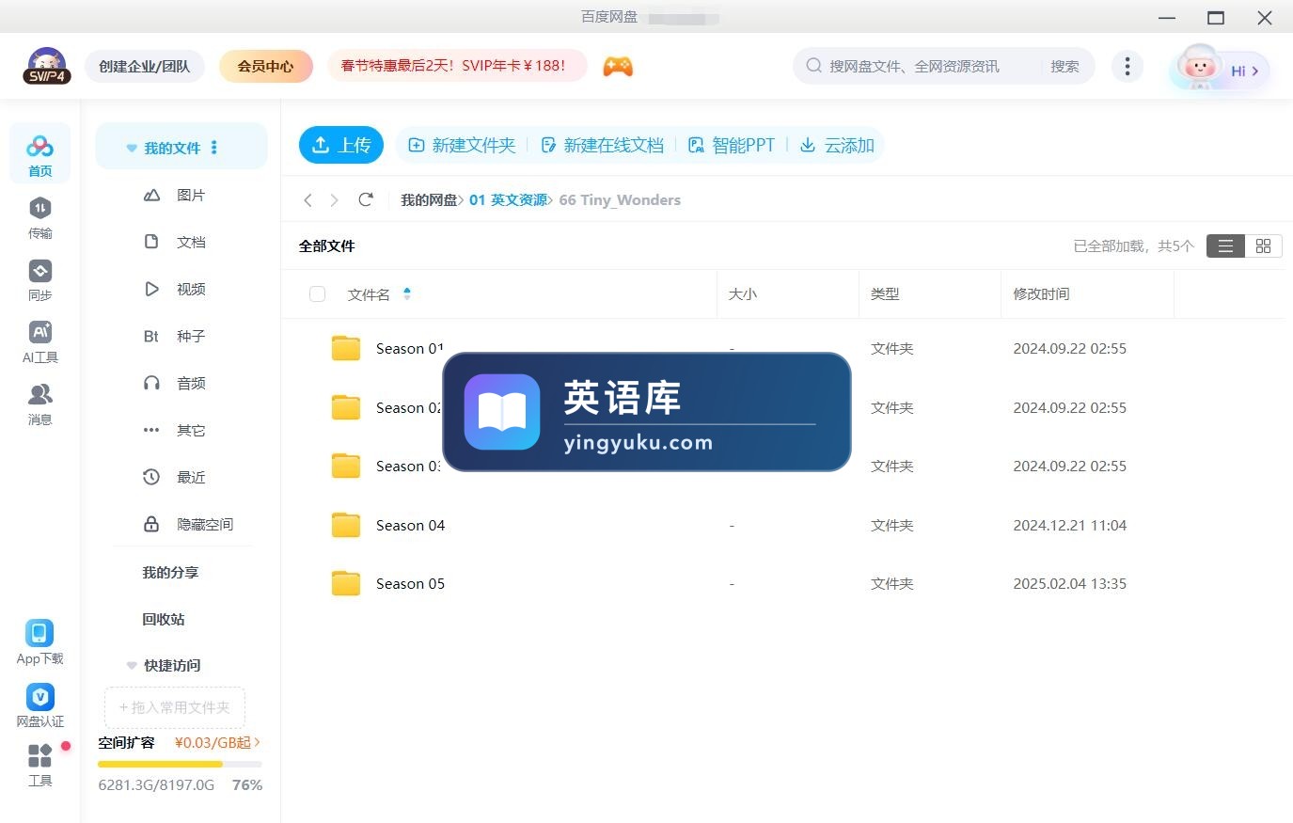The height and width of the screenshot is (823, 1293).
Task: Go forward with right arrow
Action: coord(334,199)
